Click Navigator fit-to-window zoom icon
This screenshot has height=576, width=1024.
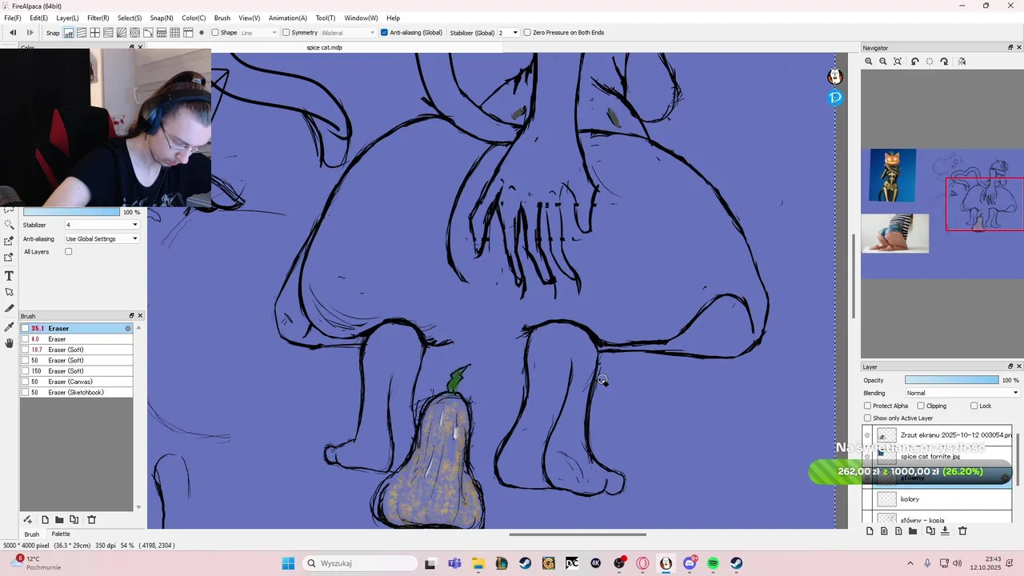pyautogui.click(x=898, y=62)
